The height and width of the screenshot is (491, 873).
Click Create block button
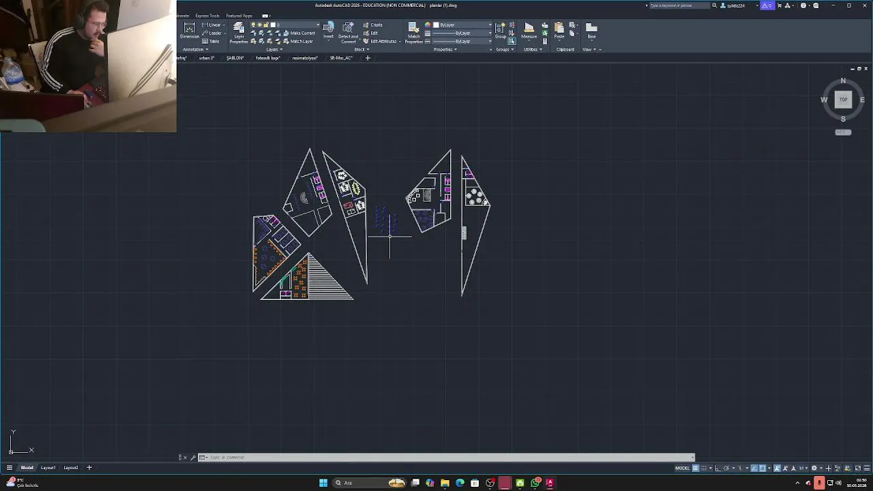point(372,25)
